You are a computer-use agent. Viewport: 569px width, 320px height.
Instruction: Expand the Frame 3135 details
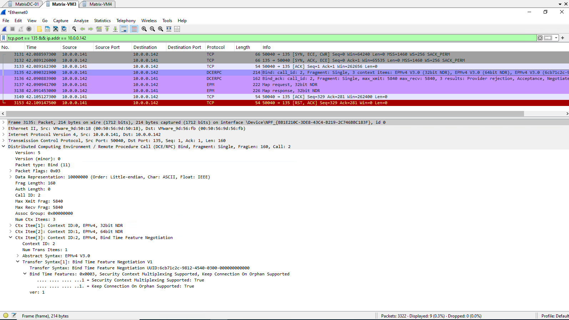[4, 122]
